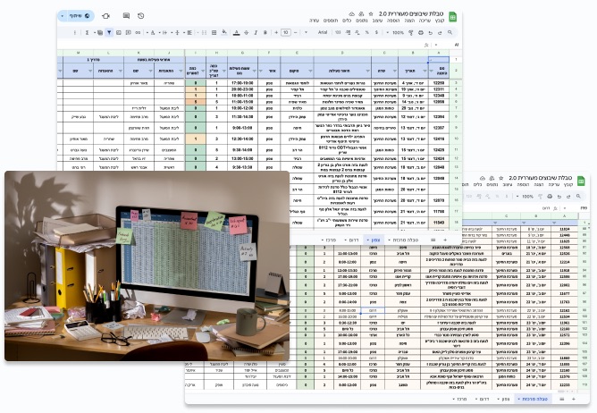
Task: Click cell 12258 in the top window
Action: tap(439, 82)
